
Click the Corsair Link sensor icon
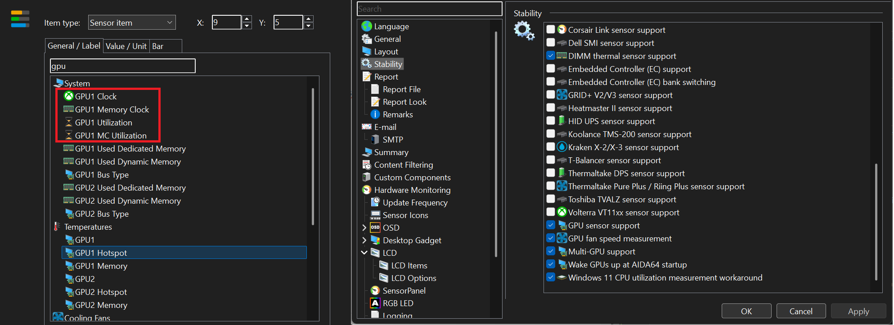(562, 30)
